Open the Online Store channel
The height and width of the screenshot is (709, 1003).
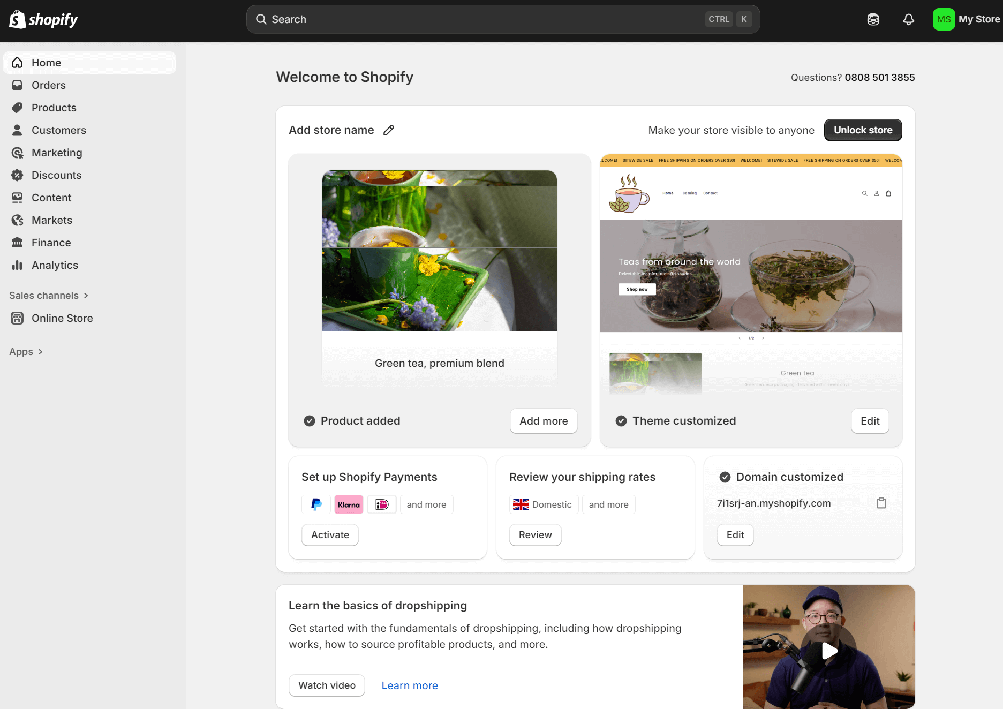tap(63, 318)
